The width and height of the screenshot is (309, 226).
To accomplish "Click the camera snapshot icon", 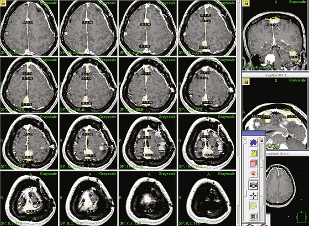I will (x=253, y=185).
